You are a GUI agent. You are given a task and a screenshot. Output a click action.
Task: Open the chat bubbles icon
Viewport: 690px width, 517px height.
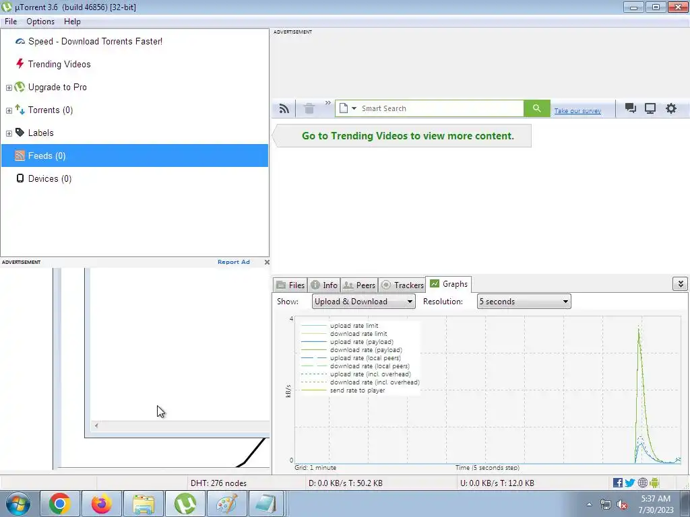coord(631,108)
